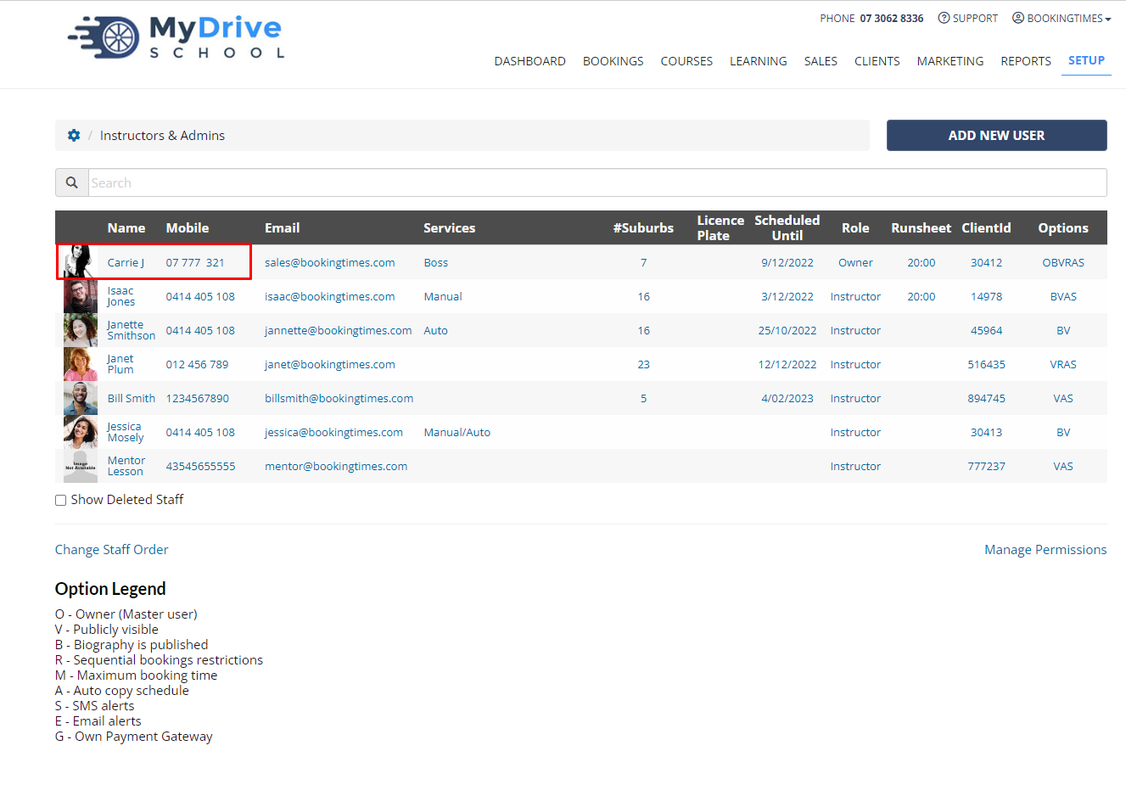Image resolution: width=1126 pixels, height=796 pixels.
Task: Click the MyDrive School logo
Action: coord(176,37)
